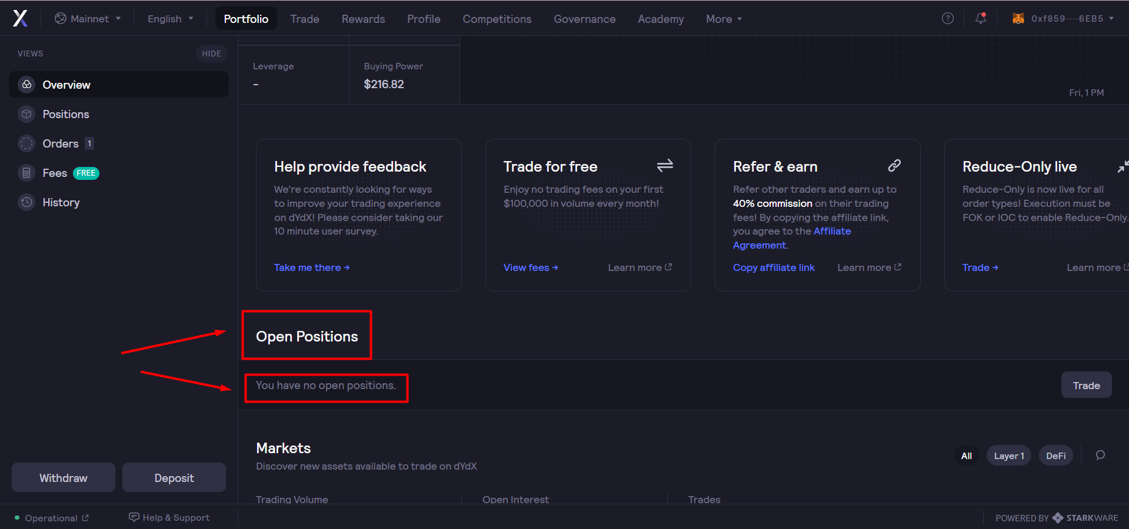Image resolution: width=1129 pixels, height=529 pixels.
Task: Open the View fees link
Action: (531, 267)
